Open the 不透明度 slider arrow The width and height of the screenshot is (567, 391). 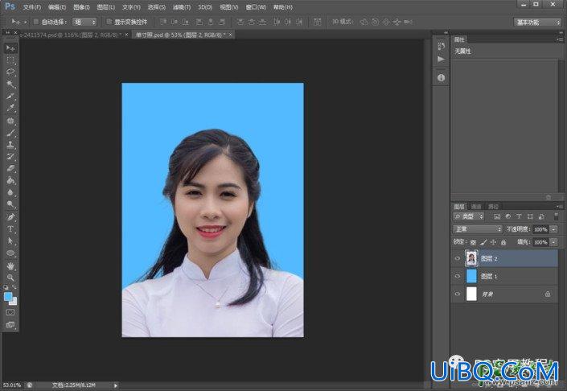tap(553, 229)
